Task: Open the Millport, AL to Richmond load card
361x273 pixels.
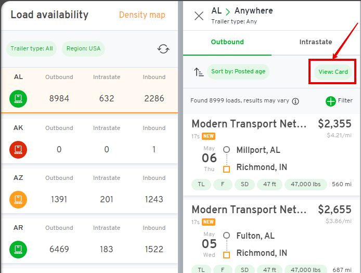Action: tap(272, 154)
